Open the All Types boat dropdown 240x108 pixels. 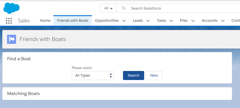click(x=93, y=75)
